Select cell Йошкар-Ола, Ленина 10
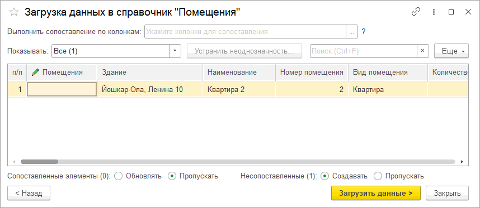Viewport: 480px width, 208px height. click(x=150, y=90)
